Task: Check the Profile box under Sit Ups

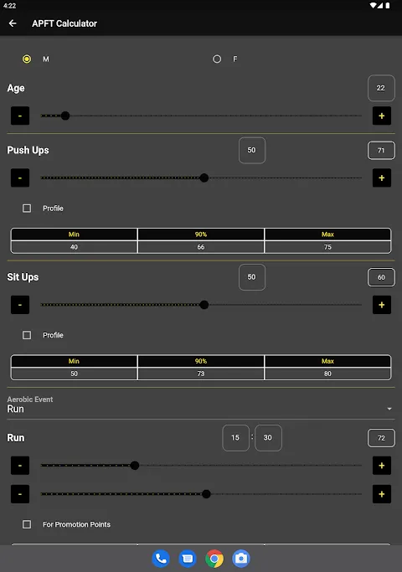Action: coord(27,335)
